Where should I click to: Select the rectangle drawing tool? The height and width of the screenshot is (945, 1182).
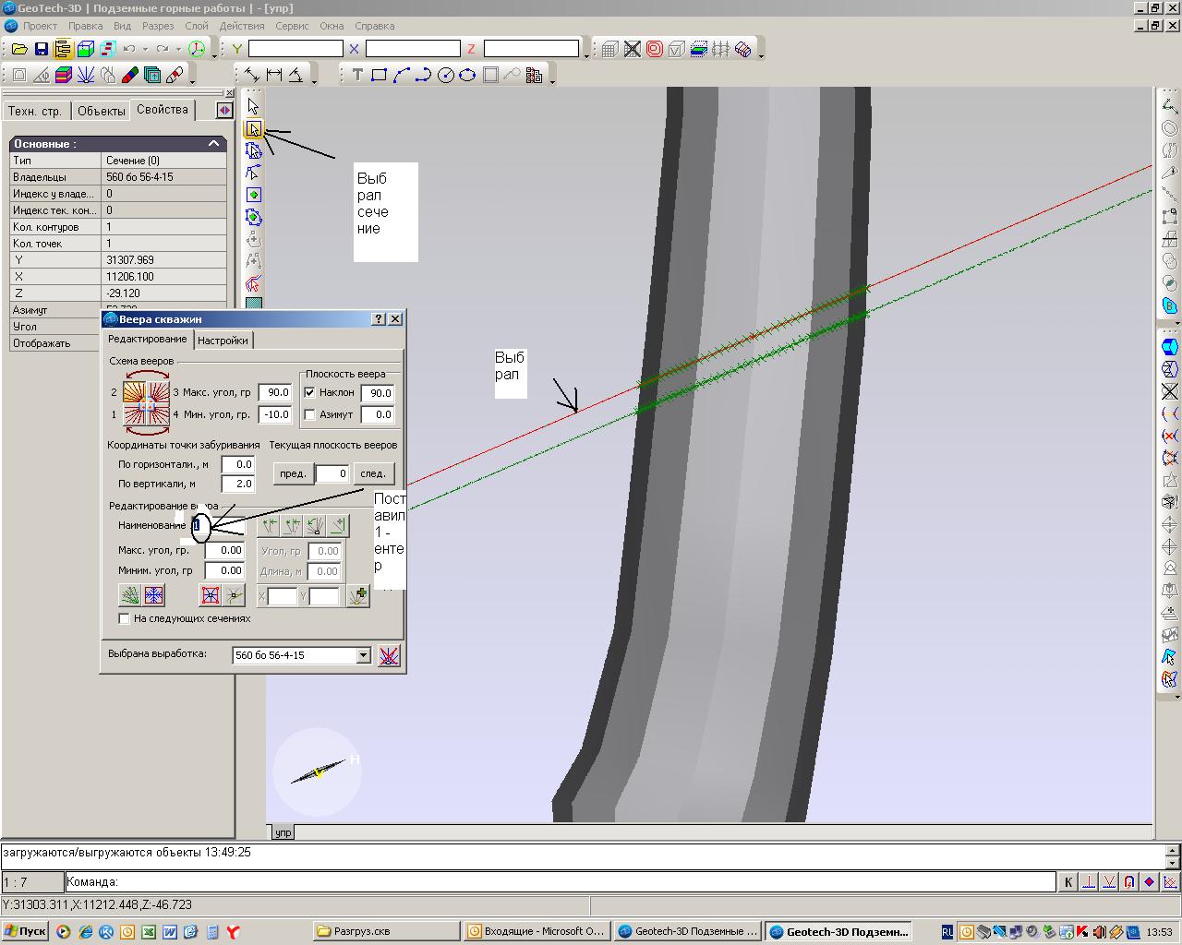[x=379, y=75]
